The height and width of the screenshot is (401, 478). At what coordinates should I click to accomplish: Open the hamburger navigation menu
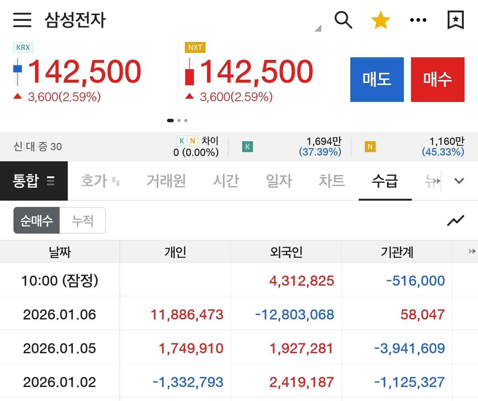coord(23,20)
